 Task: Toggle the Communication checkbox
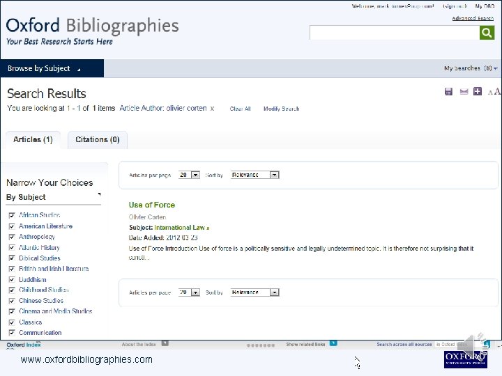[12, 333]
